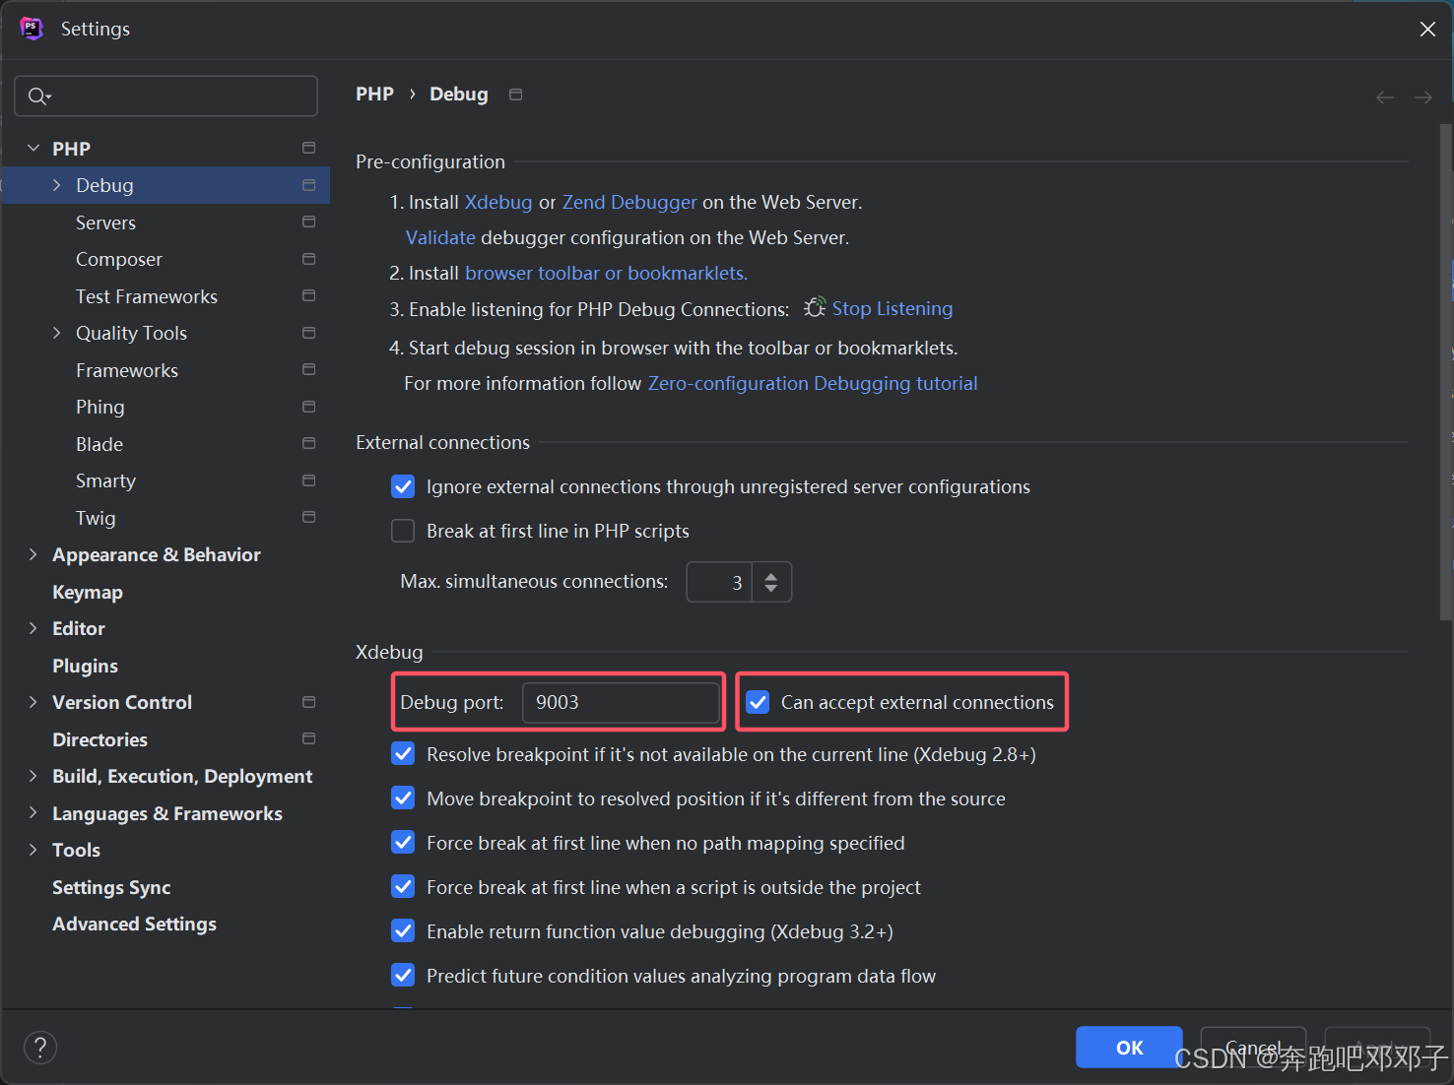This screenshot has height=1085, width=1454.
Task: Expand the Editor section
Action: point(33,628)
